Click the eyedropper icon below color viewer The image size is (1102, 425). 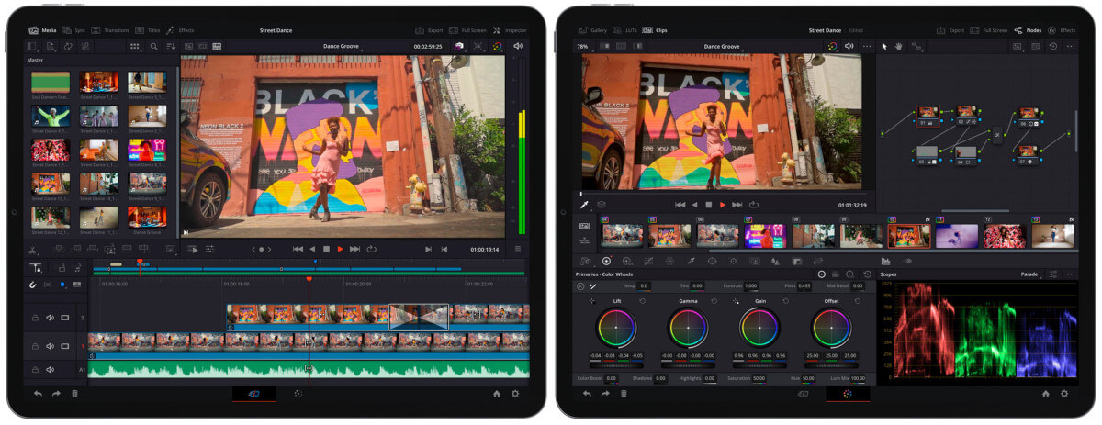click(x=584, y=205)
